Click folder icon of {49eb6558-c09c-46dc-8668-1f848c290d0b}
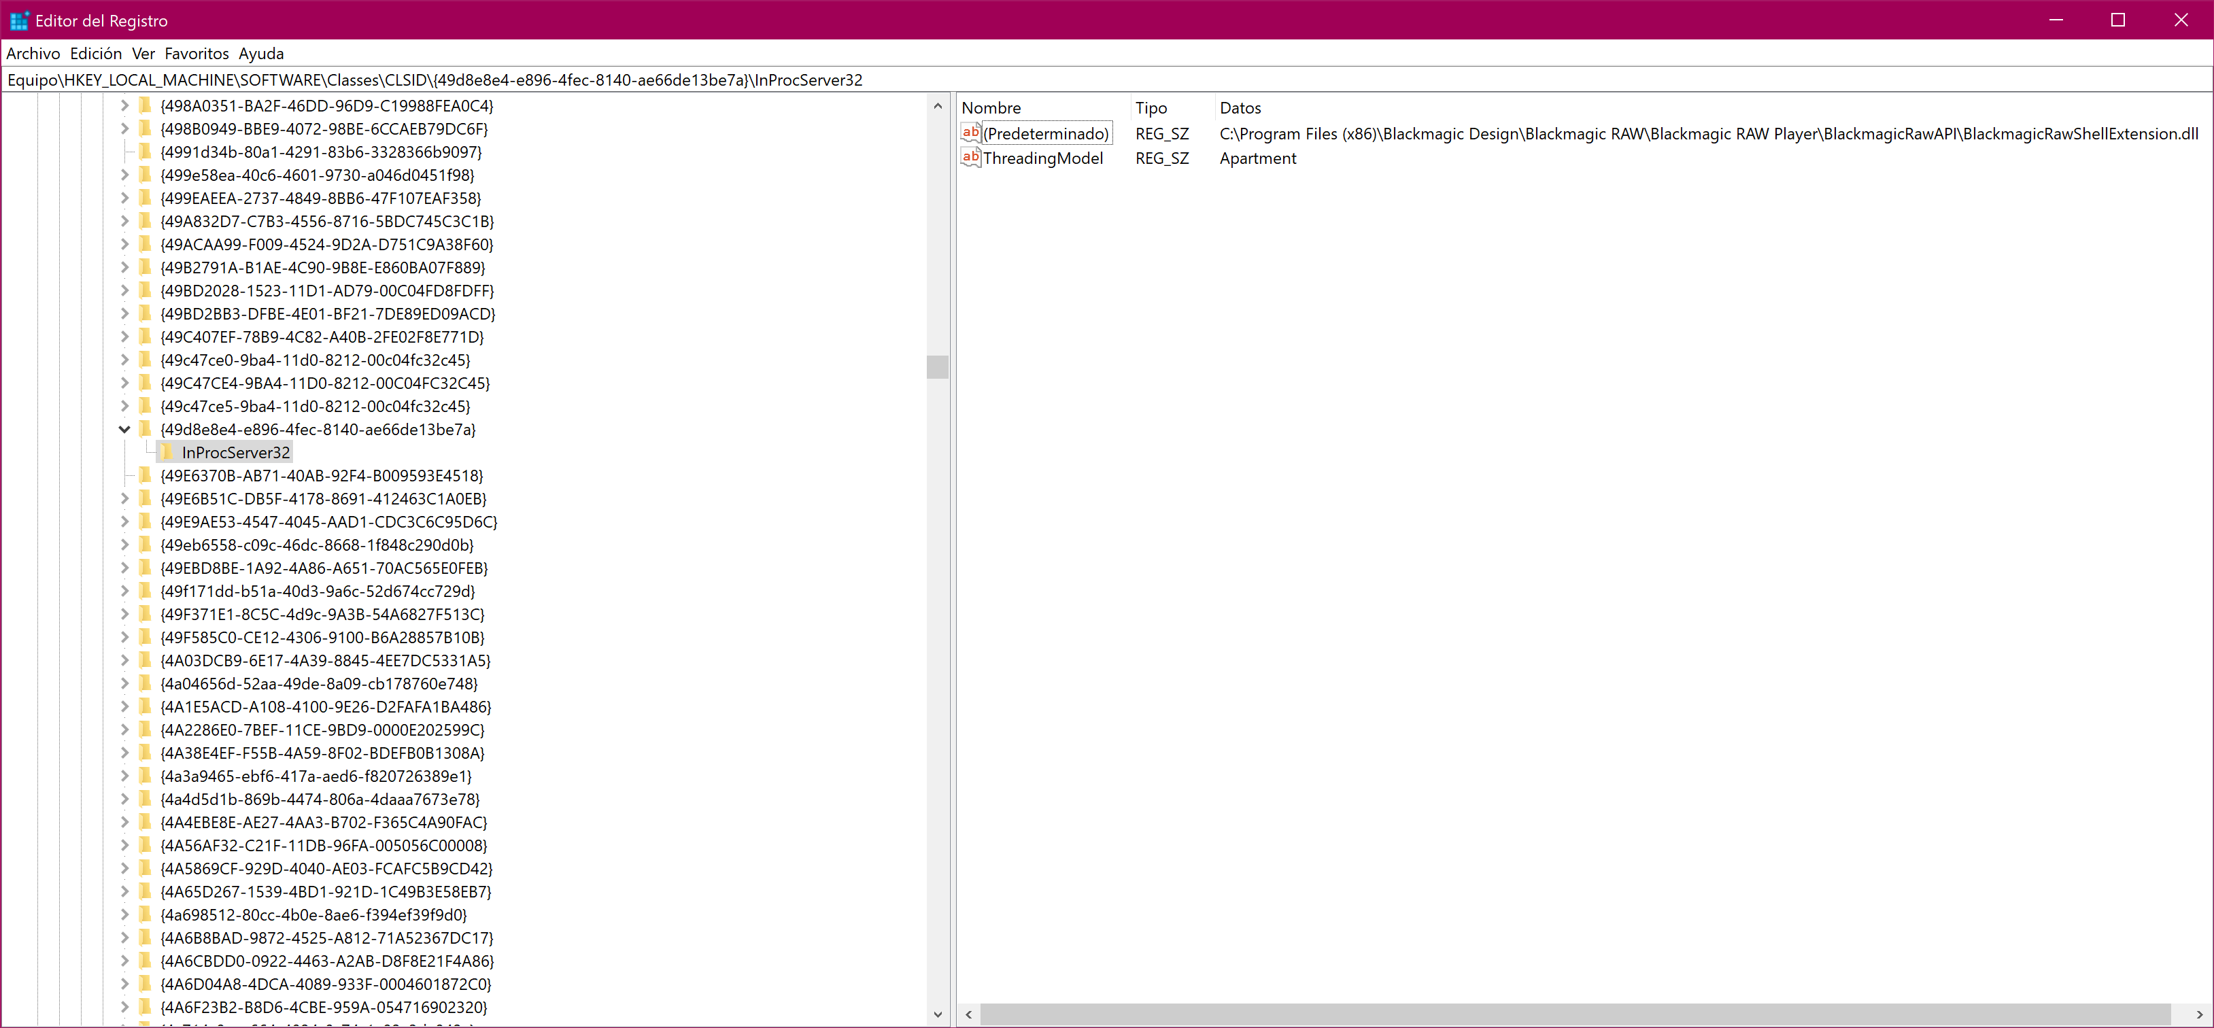The image size is (2214, 1028). click(146, 545)
